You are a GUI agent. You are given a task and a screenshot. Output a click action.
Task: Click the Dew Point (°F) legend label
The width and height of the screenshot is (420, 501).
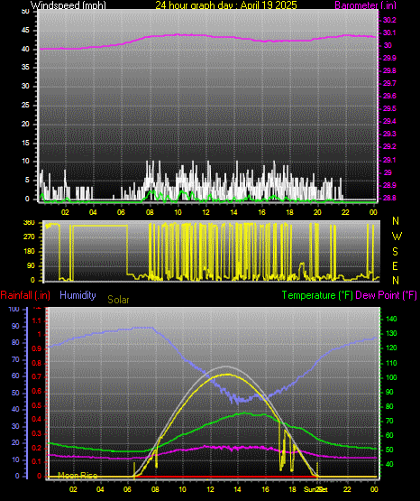point(386,295)
